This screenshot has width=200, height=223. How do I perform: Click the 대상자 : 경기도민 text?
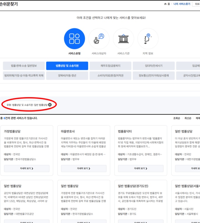click(127, 209)
